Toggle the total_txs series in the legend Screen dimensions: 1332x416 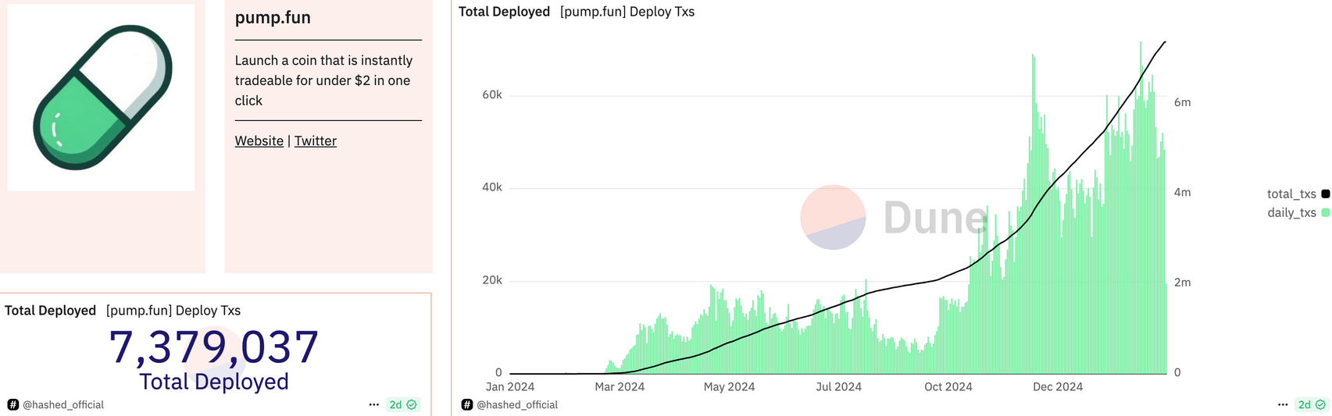point(1291,194)
